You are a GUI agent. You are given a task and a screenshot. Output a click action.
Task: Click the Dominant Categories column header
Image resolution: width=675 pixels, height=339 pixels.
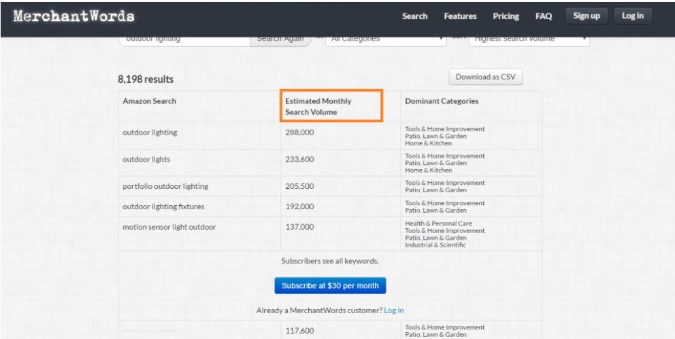click(441, 101)
